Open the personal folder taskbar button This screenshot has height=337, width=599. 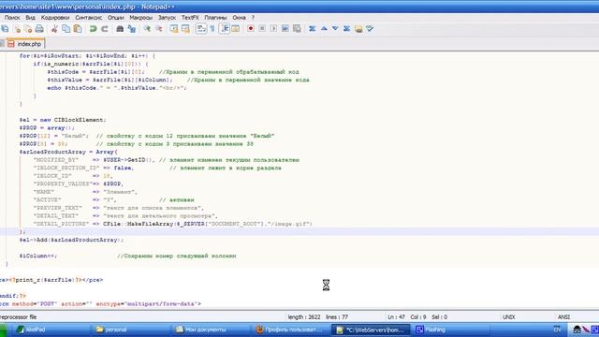click(x=131, y=330)
